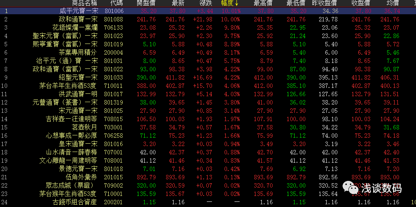The height and width of the screenshot is (207, 416).
Task: Select the row 宋元通寶一宋
Action: (208, 111)
